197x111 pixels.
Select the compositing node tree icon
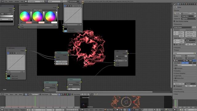26,94
